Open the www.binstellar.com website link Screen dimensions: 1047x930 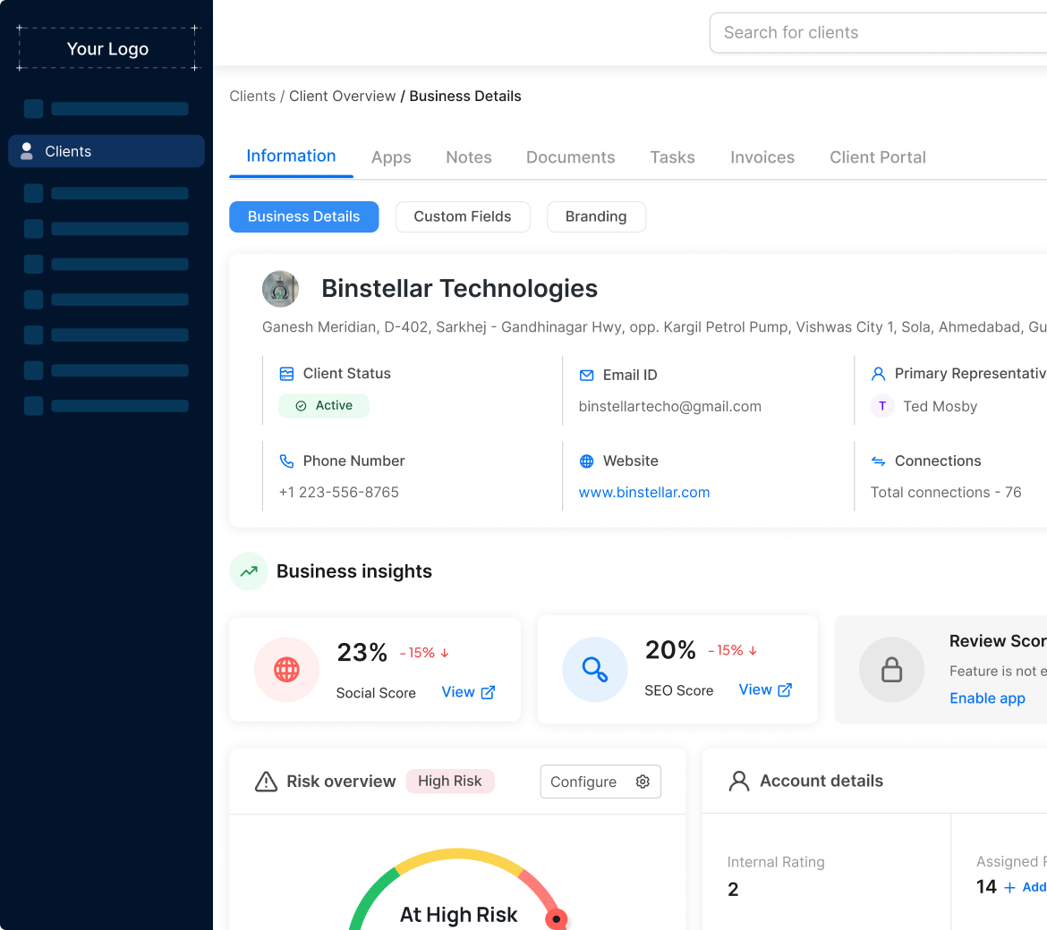(644, 493)
